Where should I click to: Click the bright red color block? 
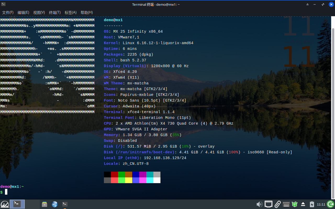(x=114, y=180)
